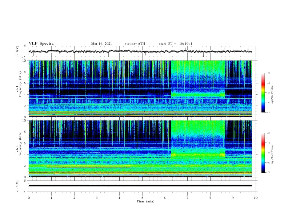Click the ch.1 "Frequency (kHz)" axis label

click(x=20, y=84)
